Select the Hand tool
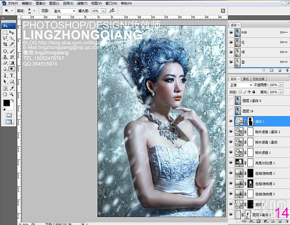 click(x=5, y=94)
